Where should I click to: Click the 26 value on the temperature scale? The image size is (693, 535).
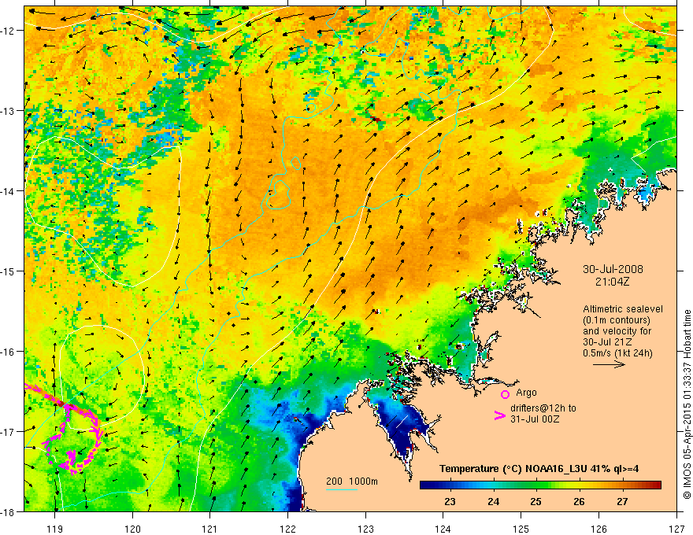point(579,501)
